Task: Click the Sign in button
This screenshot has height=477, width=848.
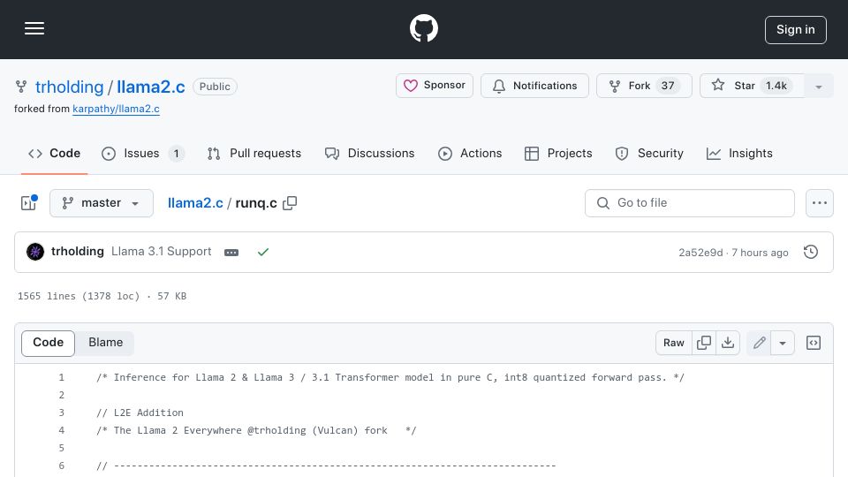Action: click(x=795, y=30)
